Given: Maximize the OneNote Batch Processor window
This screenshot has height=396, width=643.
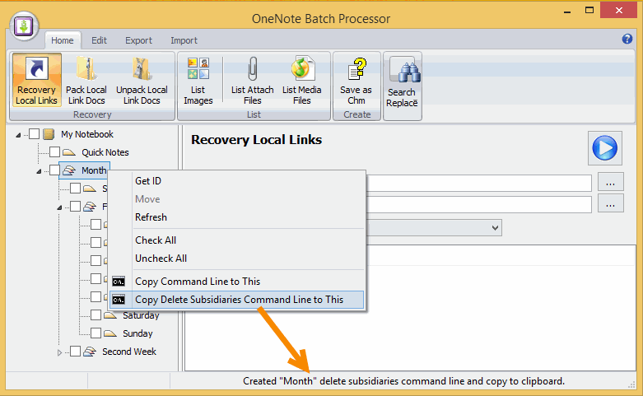Looking at the screenshot, I should pos(589,11).
